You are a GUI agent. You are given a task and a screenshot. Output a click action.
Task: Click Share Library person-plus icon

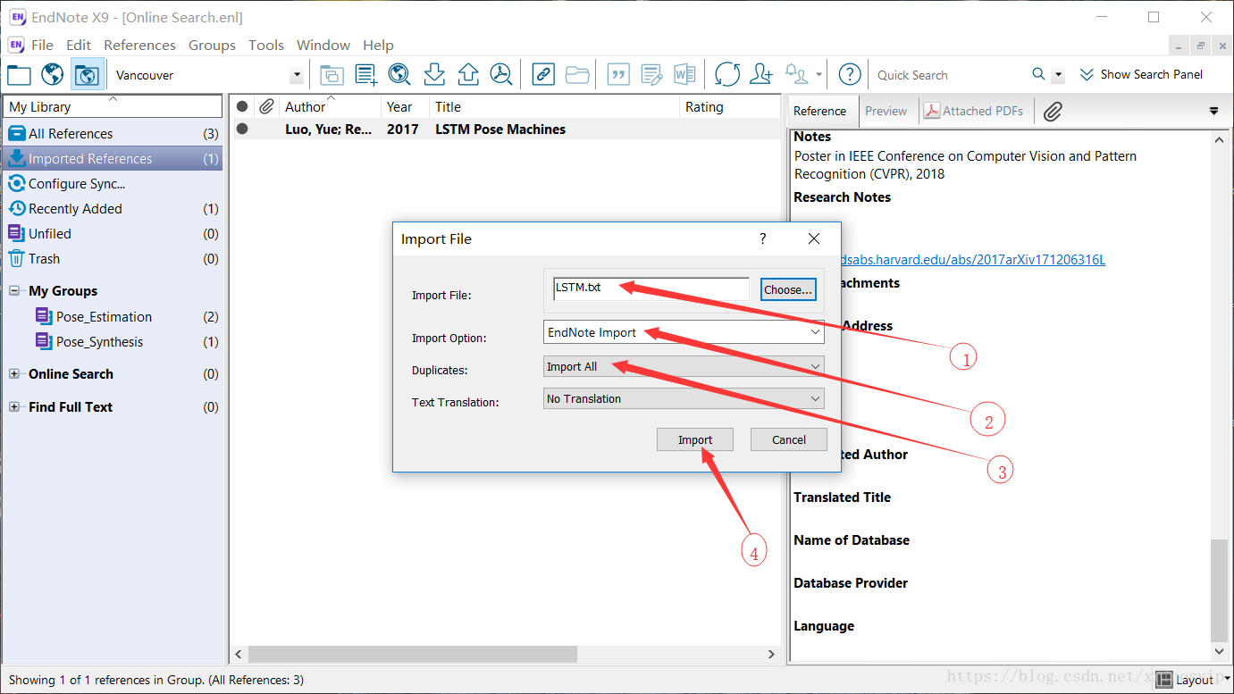tap(761, 75)
